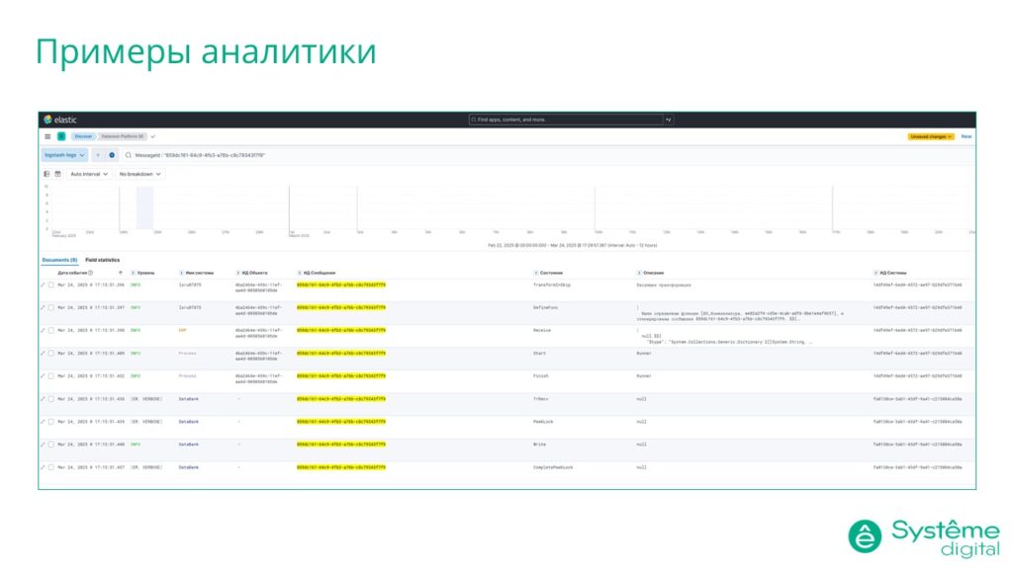The width and height of the screenshot is (1013, 569).
Task: Click the sort arrow on Дата события column
Action: pos(120,270)
